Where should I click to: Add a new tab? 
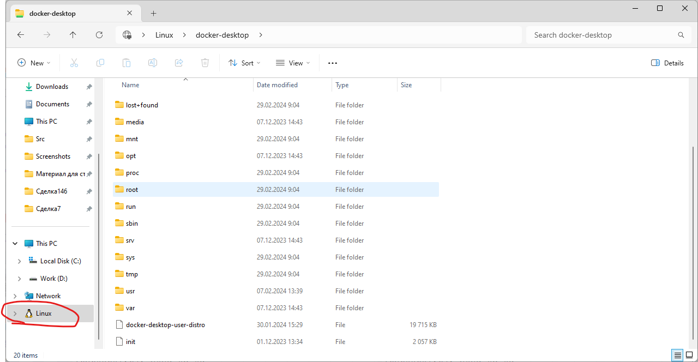pos(153,13)
